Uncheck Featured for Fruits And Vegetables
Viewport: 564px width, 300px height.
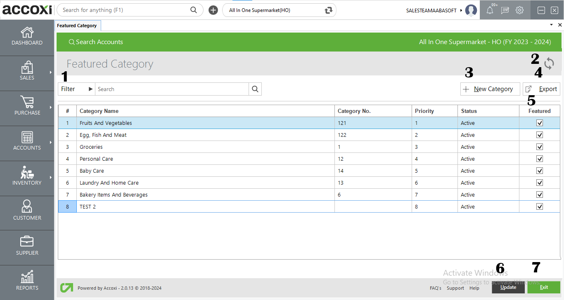540,122
